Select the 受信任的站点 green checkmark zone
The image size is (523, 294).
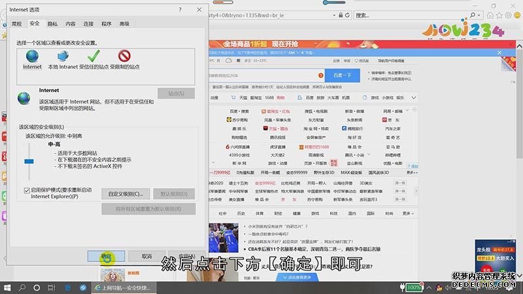(93, 56)
